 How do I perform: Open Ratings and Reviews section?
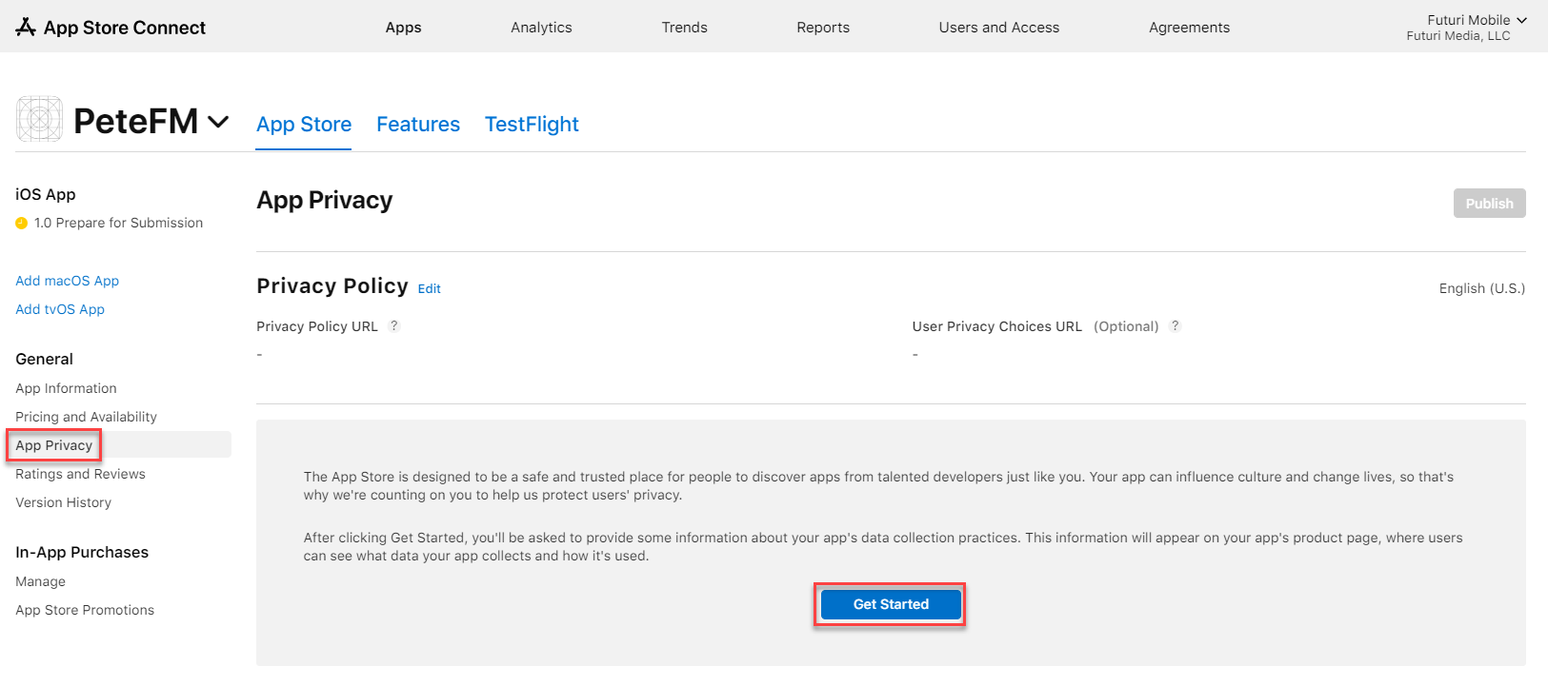80,474
